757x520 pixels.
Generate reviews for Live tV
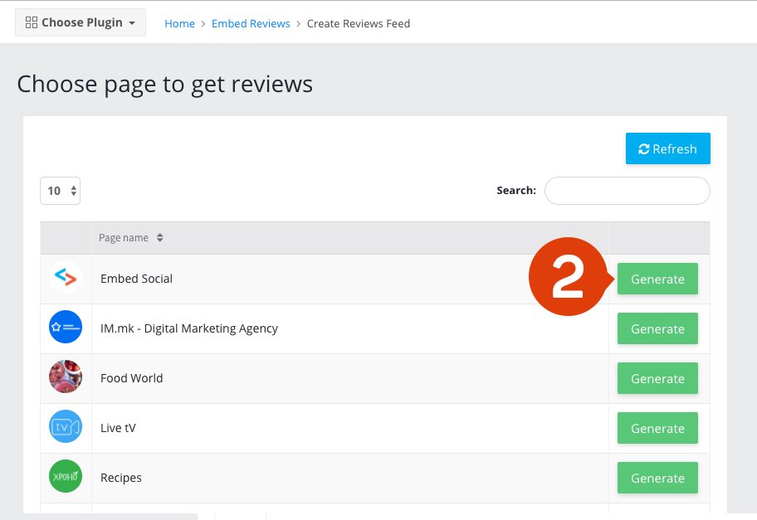click(x=657, y=428)
